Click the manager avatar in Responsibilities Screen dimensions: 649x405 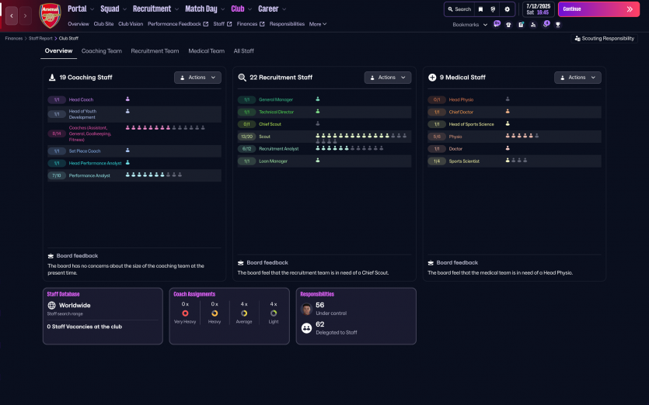click(306, 309)
